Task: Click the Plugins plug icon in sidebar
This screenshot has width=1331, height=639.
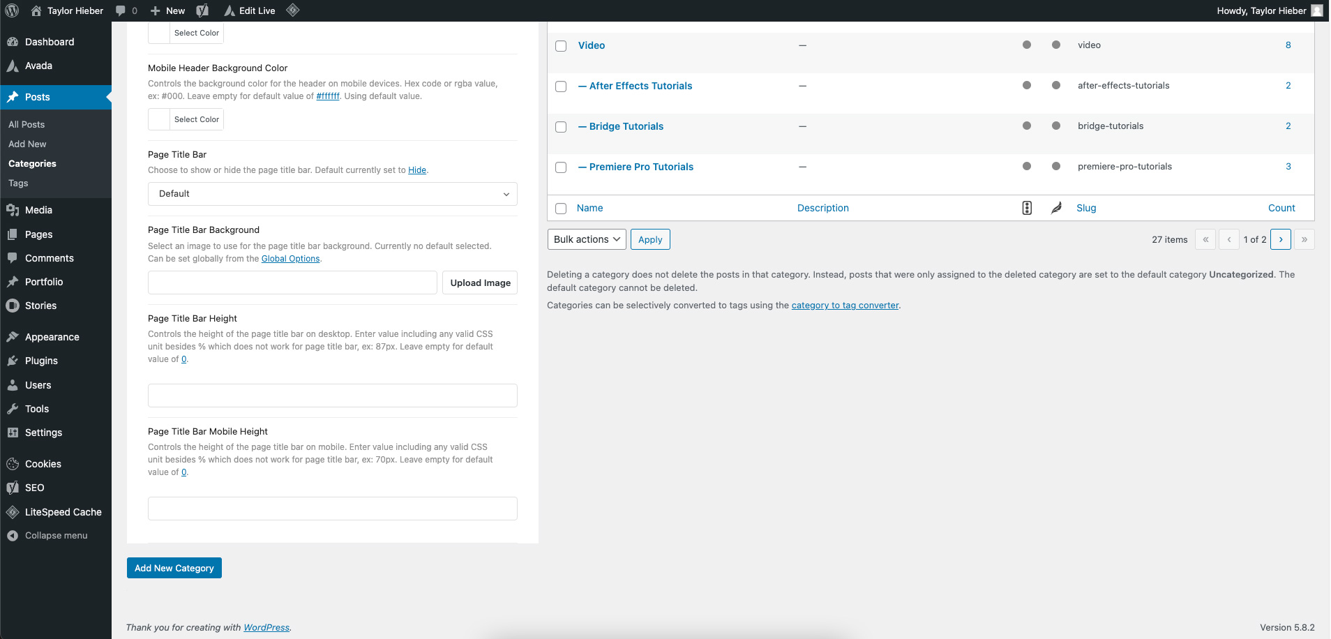Action: (13, 361)
